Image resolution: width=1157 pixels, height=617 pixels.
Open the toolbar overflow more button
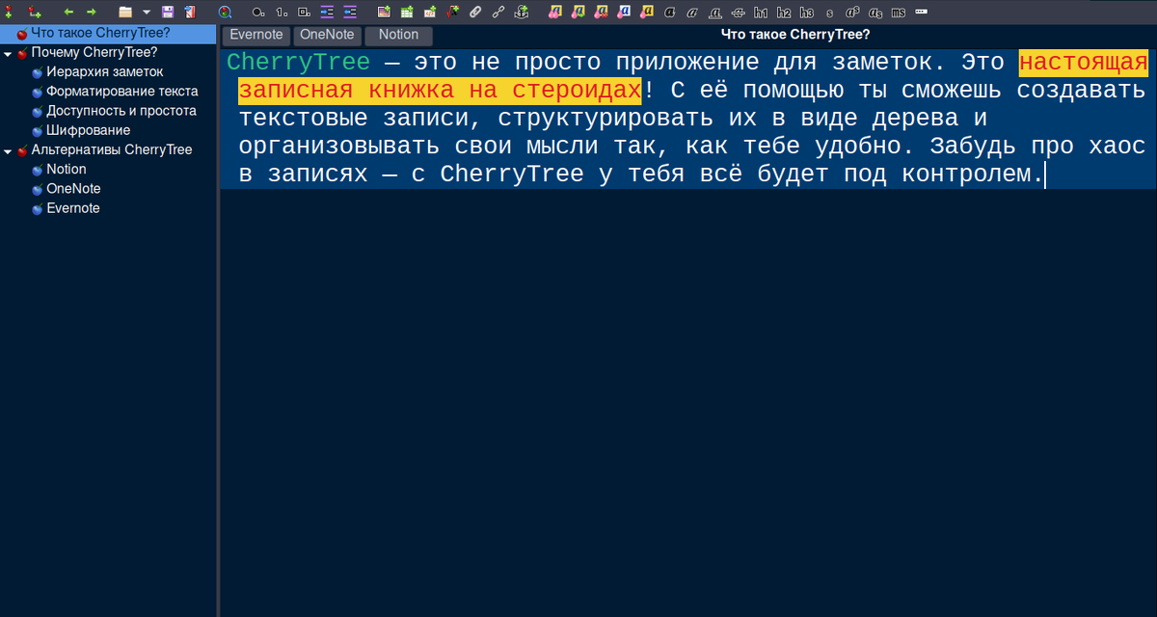coord(921,12)
